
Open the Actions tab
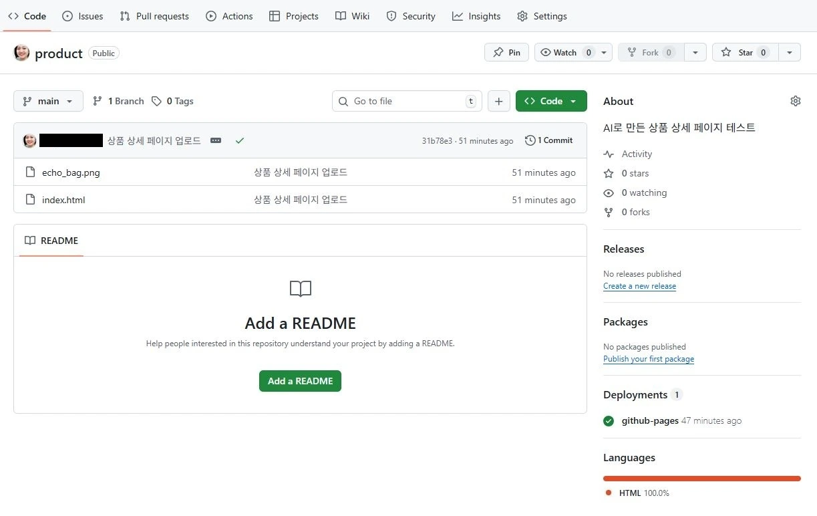click(229, 16)
